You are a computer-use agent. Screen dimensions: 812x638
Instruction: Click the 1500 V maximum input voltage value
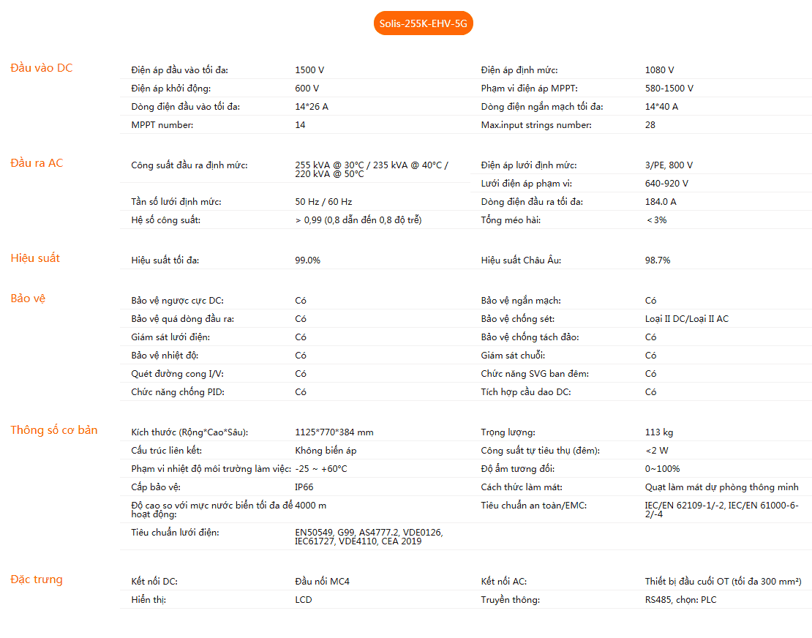point(309,70)
